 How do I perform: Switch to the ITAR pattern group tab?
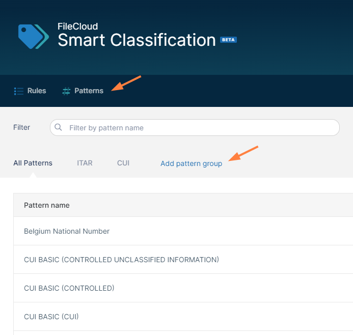85,163
